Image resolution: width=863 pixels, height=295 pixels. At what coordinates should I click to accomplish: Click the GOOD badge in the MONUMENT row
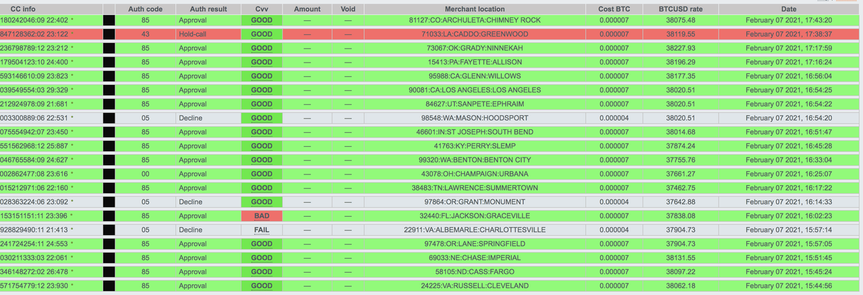pos(262,201)
